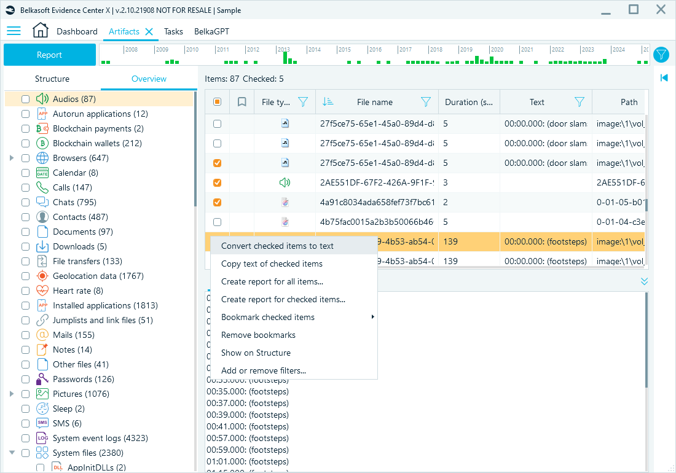Screen dimensions: 676x473
Task: Click the collapse side panel arrow icon
Action: pos(664,78)
